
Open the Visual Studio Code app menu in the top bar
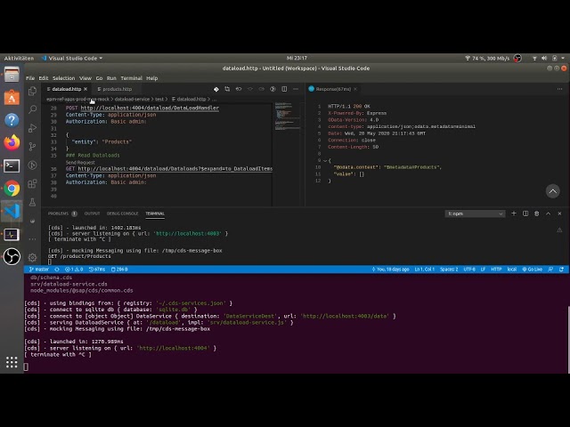pyautogui.click(x=72, y=58)
